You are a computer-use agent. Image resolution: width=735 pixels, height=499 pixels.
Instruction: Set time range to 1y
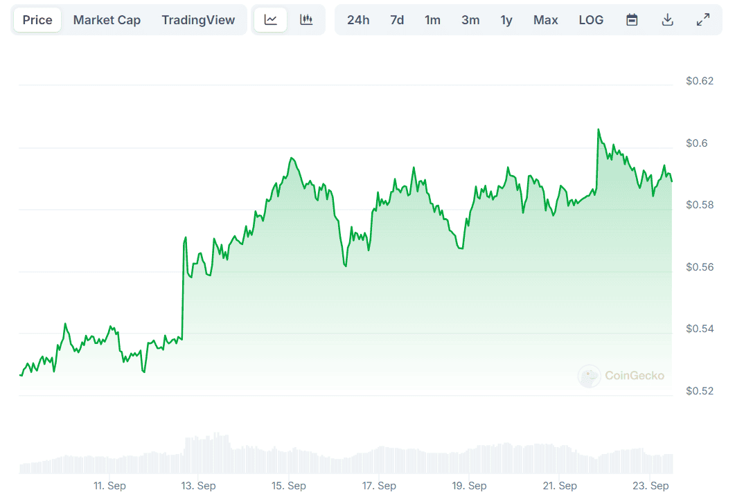506,20
